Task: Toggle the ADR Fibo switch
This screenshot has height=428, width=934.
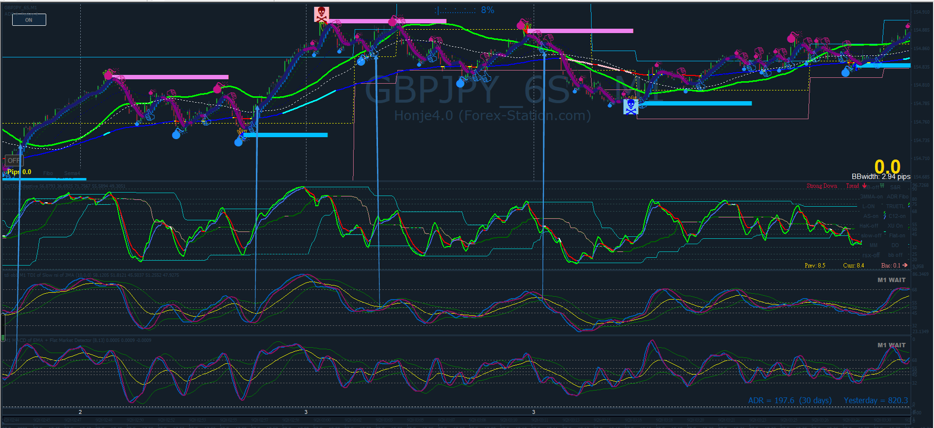Action: 898,197
